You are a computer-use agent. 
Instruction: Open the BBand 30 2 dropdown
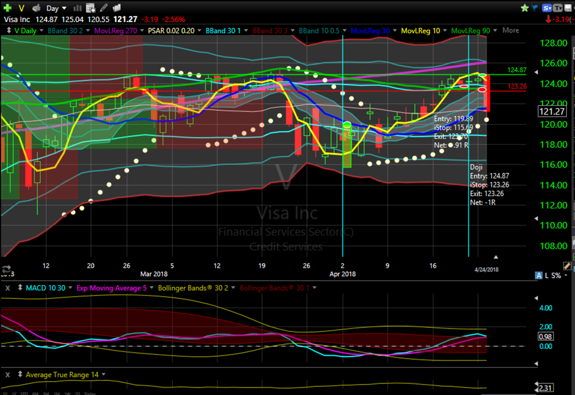pos(69,31)
